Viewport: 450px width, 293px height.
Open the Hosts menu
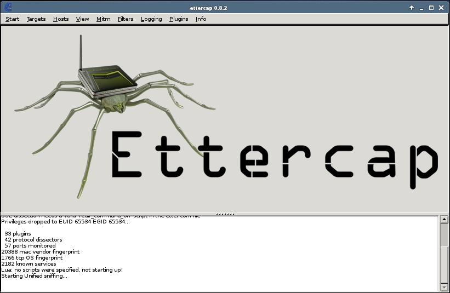(x=61, y=19)
